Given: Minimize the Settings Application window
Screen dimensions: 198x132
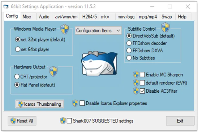Looking at the screenshot, I should [152, 7].
